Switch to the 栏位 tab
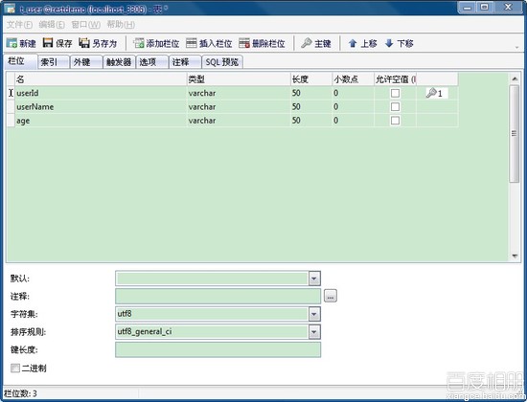The width and height of the screenshot is (527, 402). (20, 61)
